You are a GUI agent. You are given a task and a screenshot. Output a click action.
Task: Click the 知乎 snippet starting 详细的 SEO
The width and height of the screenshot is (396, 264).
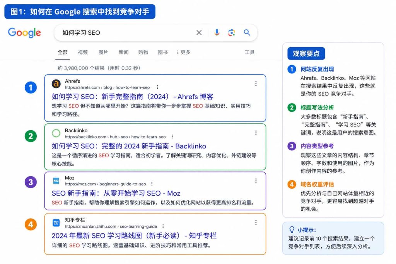131,245
